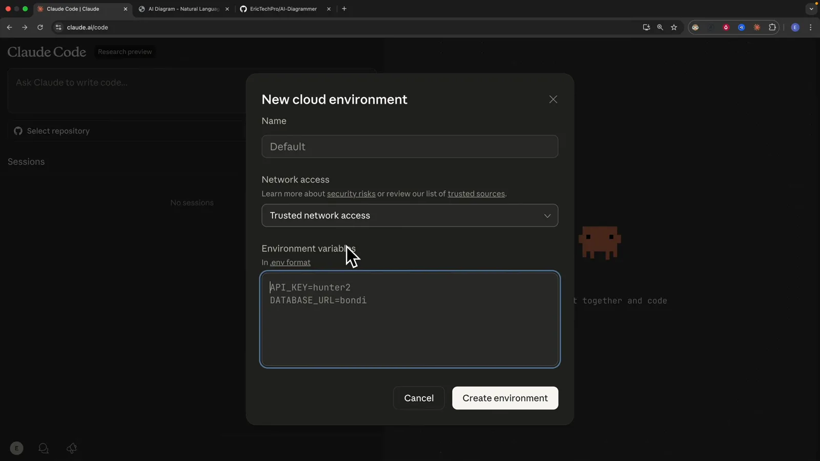This screenshot has width=820, height=461.
Task: Click Create environment button
Action: pos(505,398)
